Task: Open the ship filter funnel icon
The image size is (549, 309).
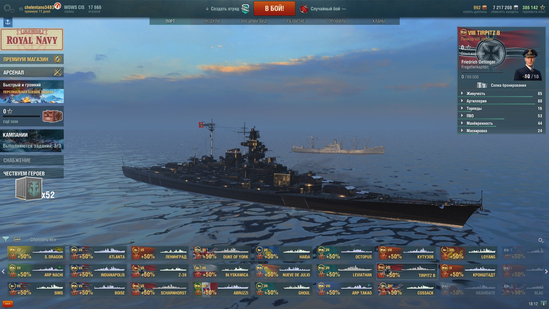Action: tap(5, 239)
